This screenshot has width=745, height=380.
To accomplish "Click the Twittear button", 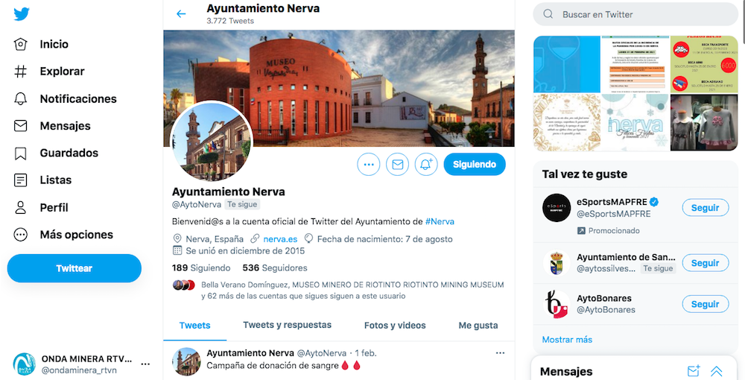I will pyautogui.click(x=74, y=268).
